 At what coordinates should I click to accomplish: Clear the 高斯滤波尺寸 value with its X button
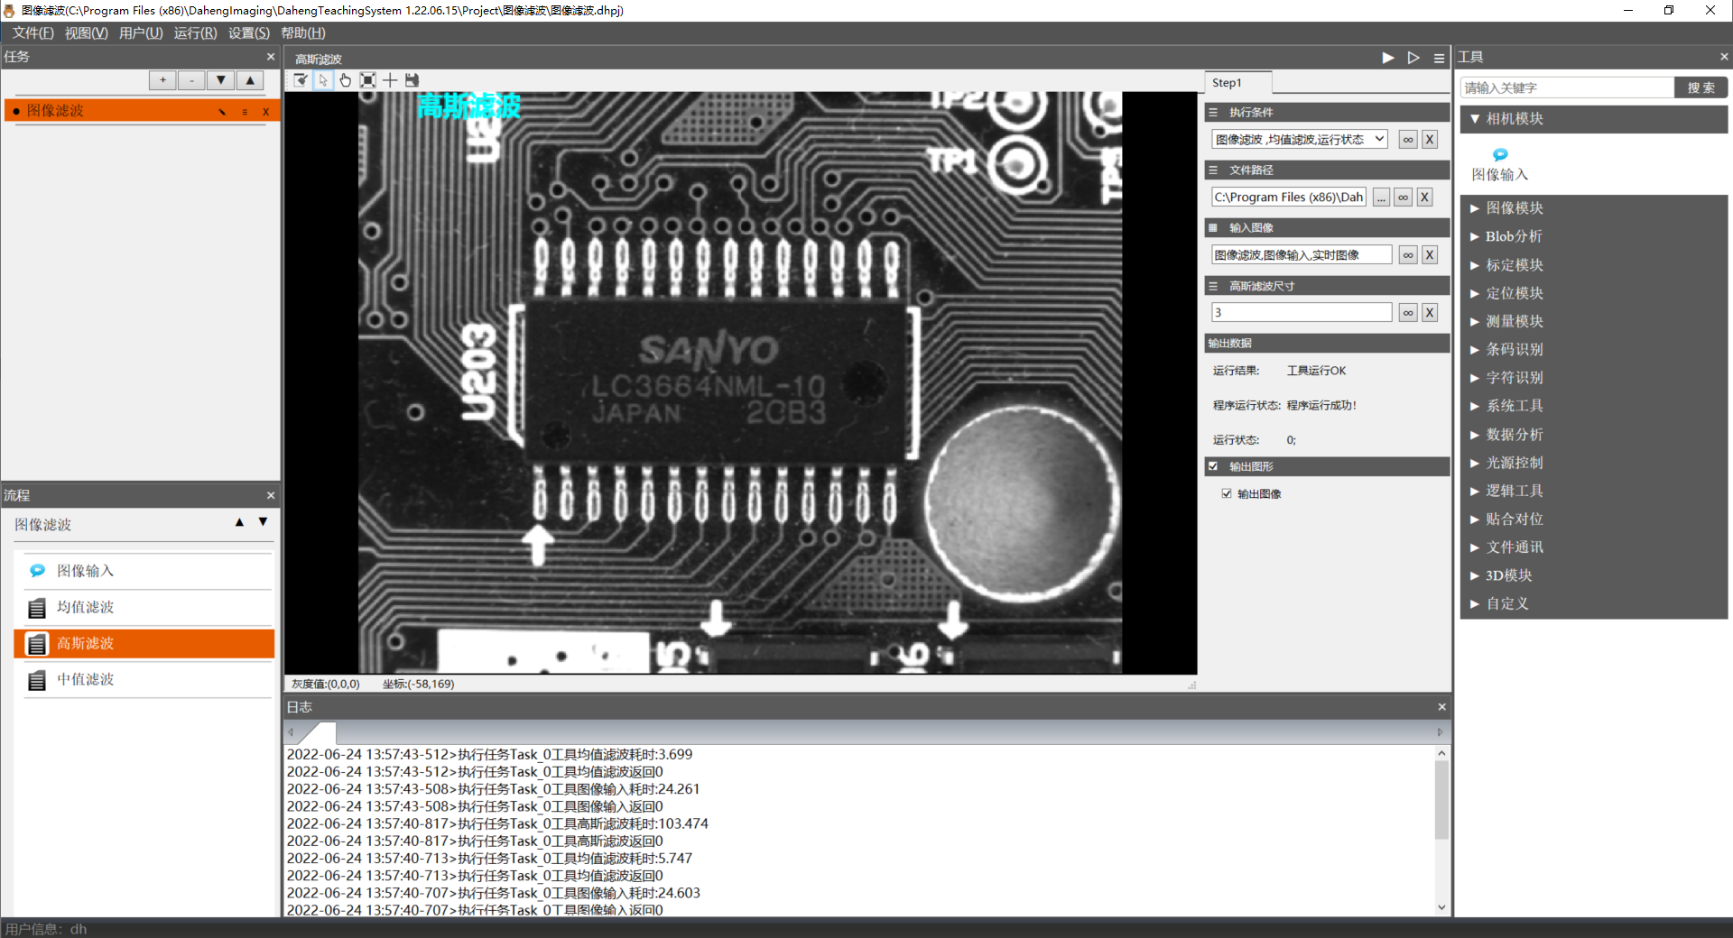pyautogui.click(x=1430, y=313)
